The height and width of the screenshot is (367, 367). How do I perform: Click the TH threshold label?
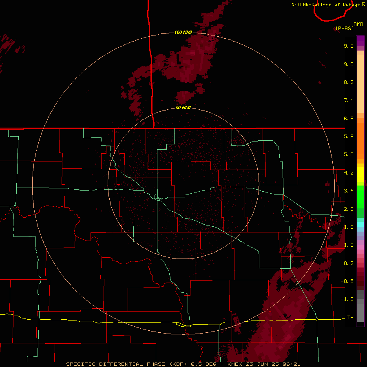coord(350,318)
